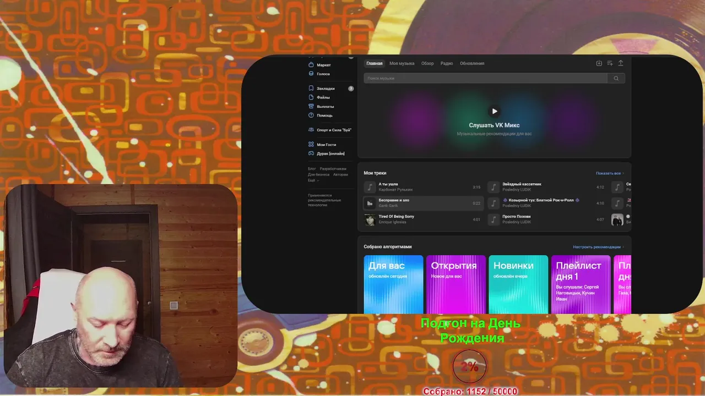Click note icon of Козырной туз track
Image resolution: width=705 pixels, height=396 pixels.
click(493, 204)
